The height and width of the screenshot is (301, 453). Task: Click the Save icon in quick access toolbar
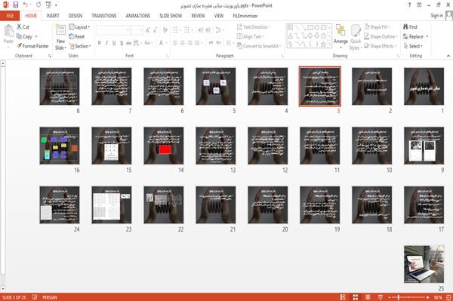16,5
